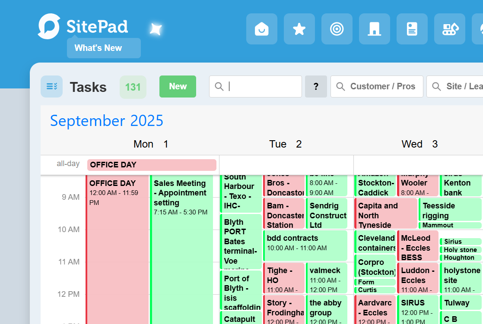This screenshot has width=483, height=324.
Task: Open holystone site event
Action: pos(461,278)
